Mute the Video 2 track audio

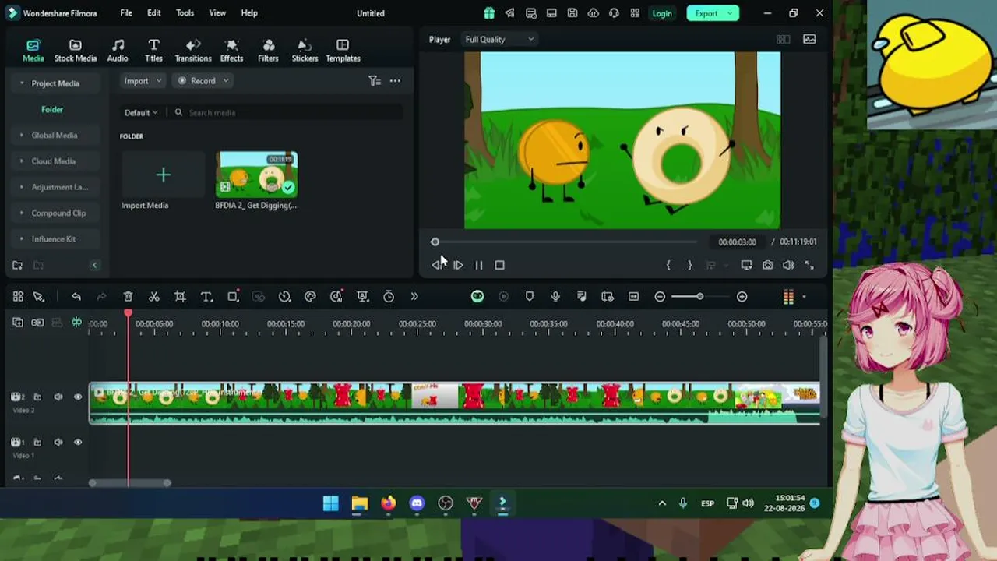point(58,397)
